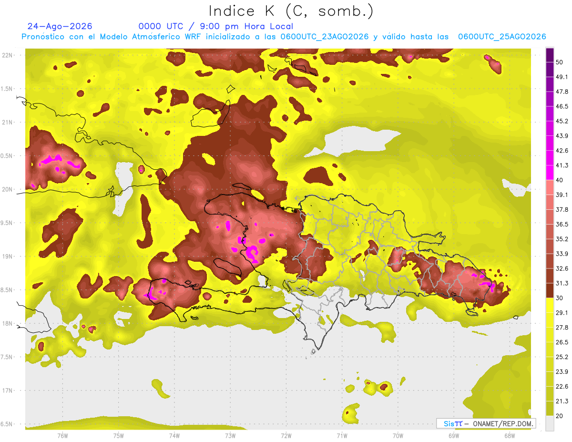Viewport: 572px width, 442px height.
Task: Select the date label "24-Ago-2026"
Action: [60, 26]
